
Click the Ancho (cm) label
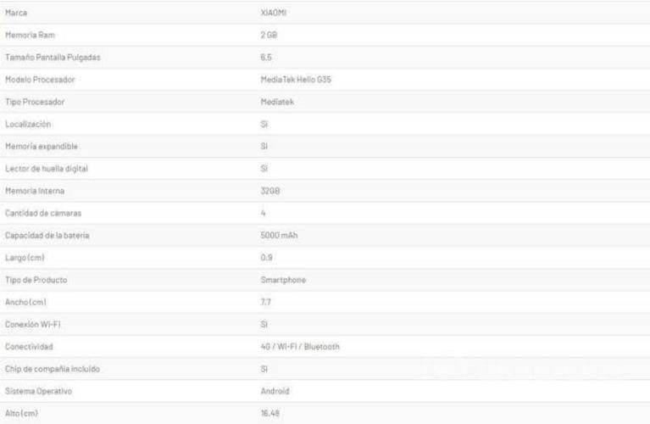[25, 302]
